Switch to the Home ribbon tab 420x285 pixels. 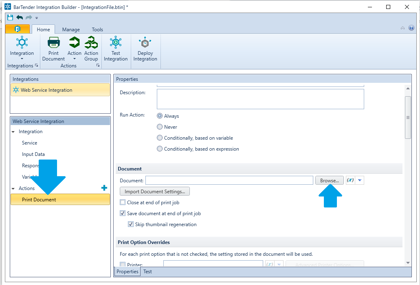[x=44, y=29]
